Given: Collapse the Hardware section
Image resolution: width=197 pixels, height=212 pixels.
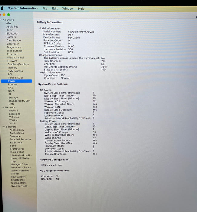Looking at the screenshot, I should [1, 20].
